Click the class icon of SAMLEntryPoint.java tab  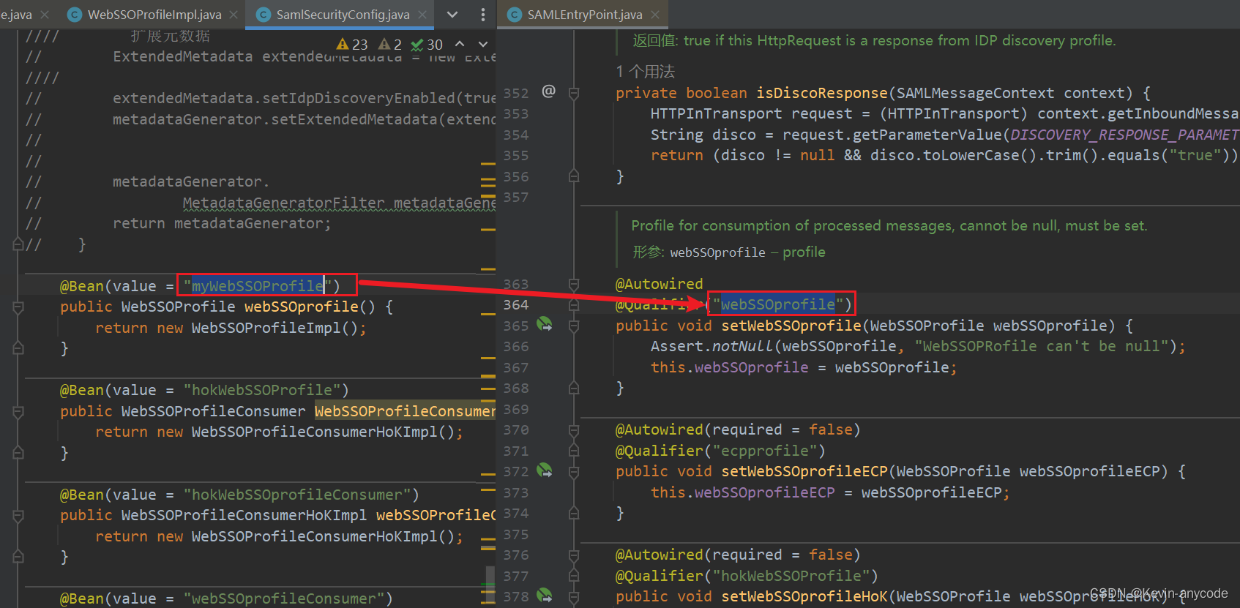click(x=515, y=15)
